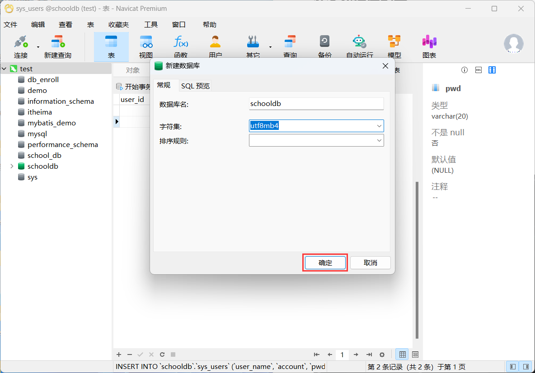Click the 视图 (View) toolbar icon
The width and height of the screenshot is (535, 373).
coord(145,47)
